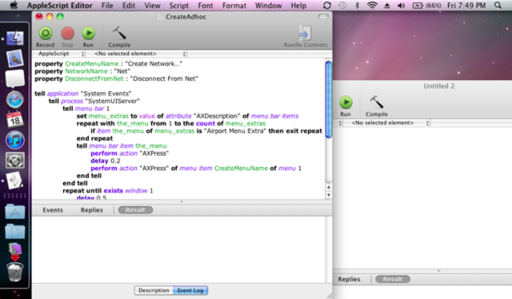Click the sync status icon in menu bar
Screen dimensions: 512x299
point(327,6)
